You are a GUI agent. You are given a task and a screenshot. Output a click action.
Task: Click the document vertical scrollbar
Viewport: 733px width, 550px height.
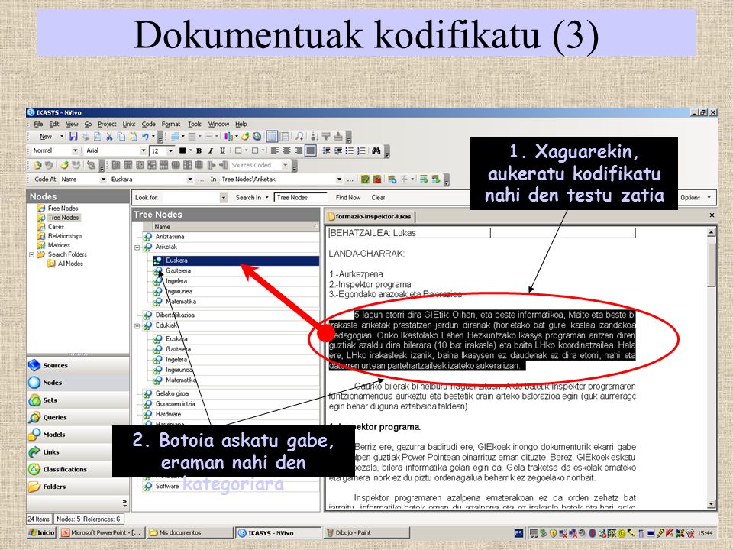click(712, 367)
